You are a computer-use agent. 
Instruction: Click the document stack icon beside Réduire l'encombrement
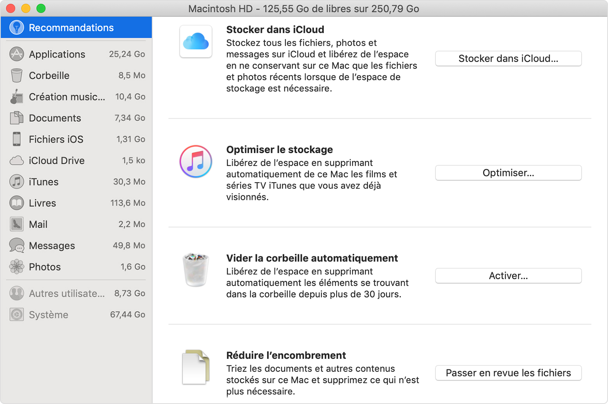coord(196,367)
